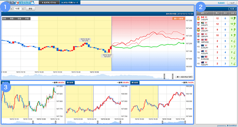Select the EUR/JPY row in ranking

coord(217,46)
